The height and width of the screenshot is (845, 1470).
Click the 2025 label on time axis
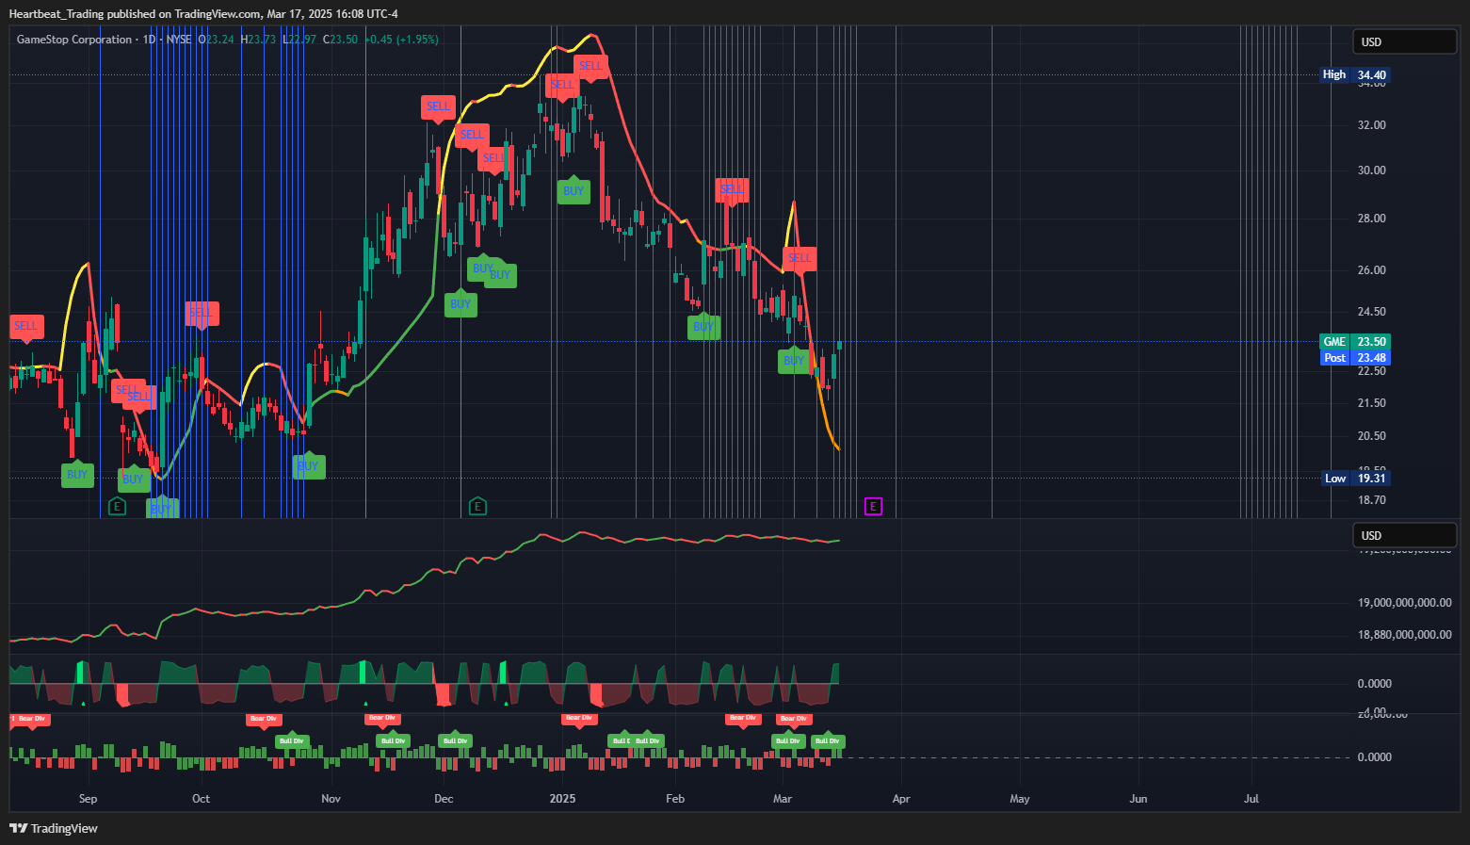click(x=562, y=799)
